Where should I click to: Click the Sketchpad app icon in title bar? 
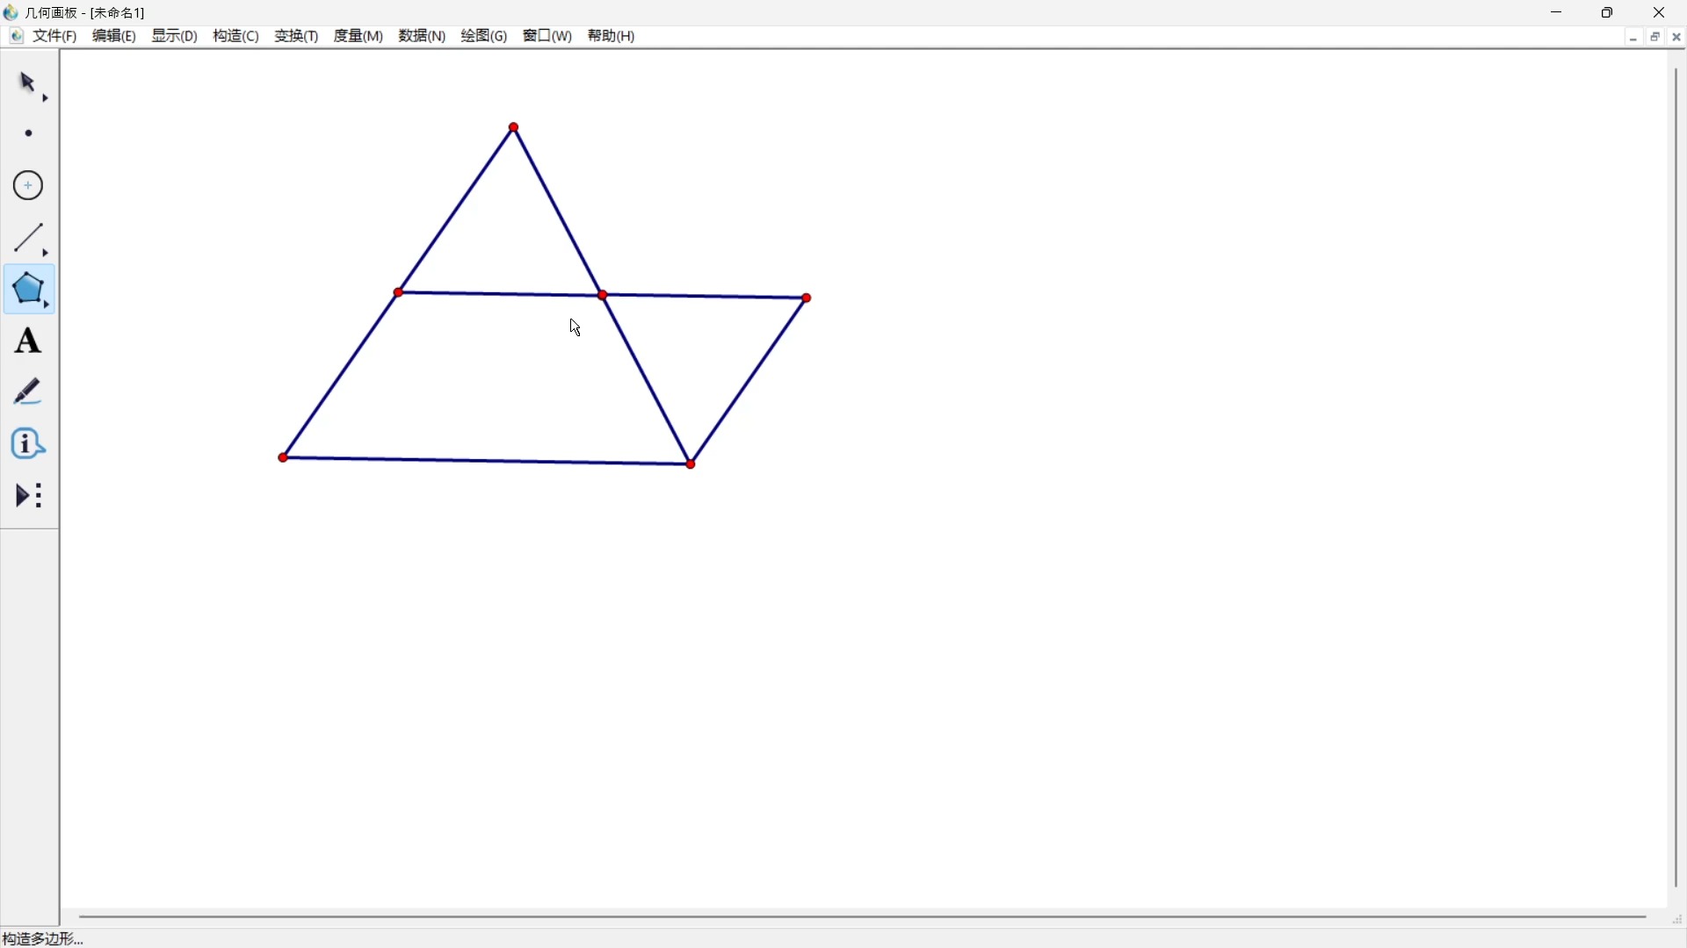point(11,12)
